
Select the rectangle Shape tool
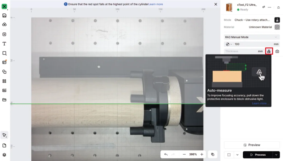[4, 53]
